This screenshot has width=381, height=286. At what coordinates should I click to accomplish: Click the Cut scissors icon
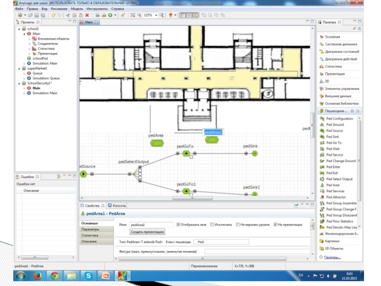[68, 15]
